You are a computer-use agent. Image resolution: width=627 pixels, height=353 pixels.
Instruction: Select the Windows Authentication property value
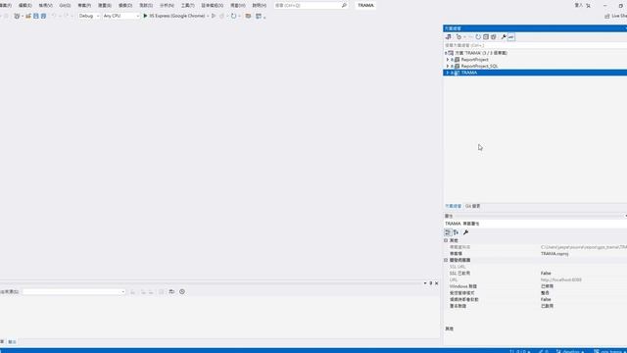[547, 286]
